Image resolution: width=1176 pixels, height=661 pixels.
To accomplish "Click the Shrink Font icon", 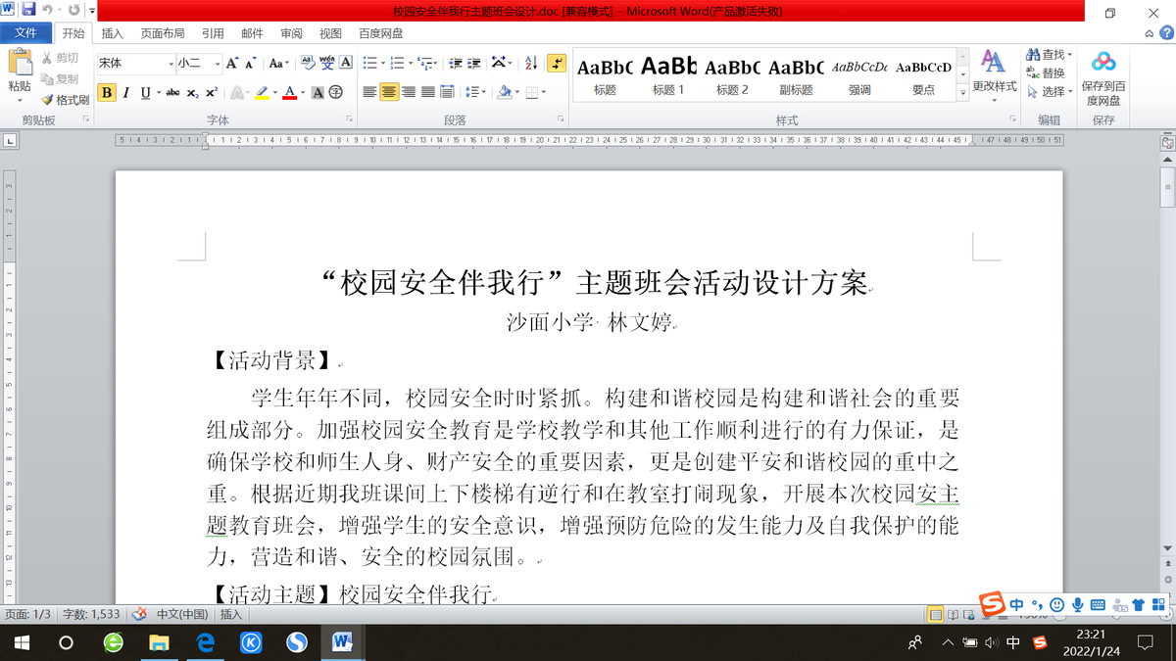I will [x=251, y=63].
